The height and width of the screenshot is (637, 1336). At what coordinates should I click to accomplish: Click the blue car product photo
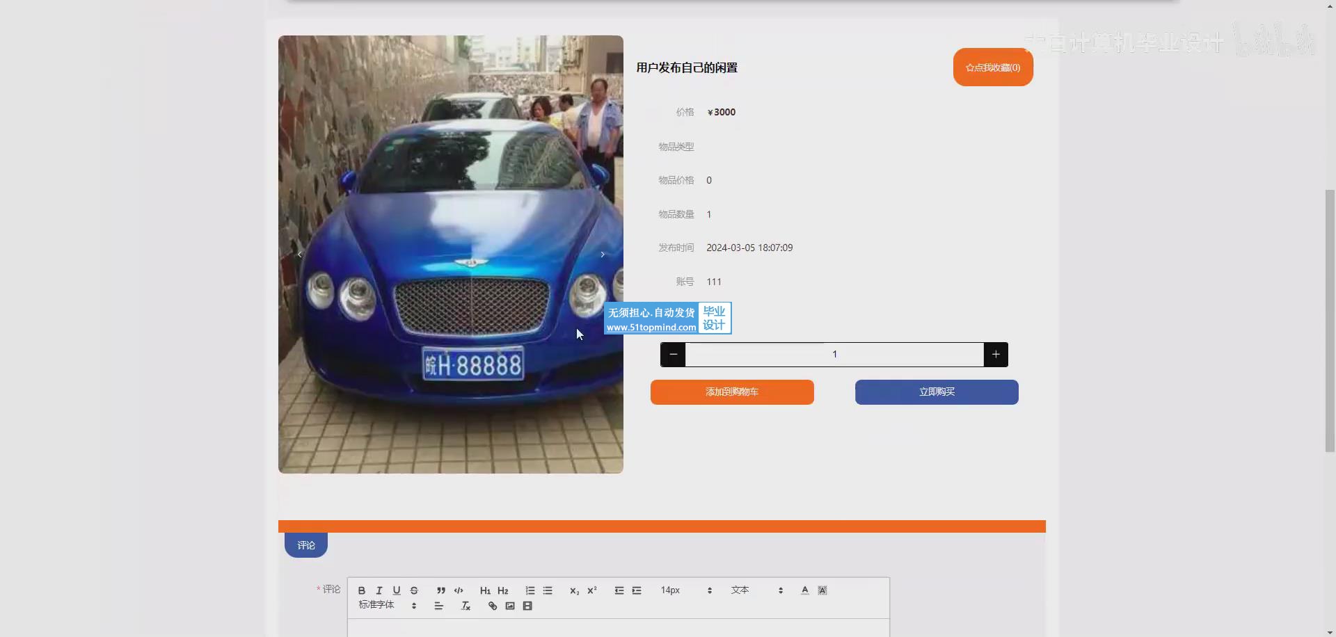(451, 255)
